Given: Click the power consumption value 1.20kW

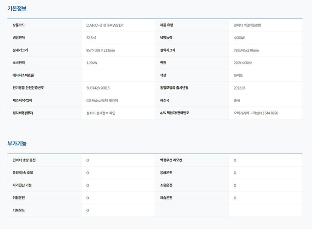Looking at the screenshot, I should pos(92,63).
